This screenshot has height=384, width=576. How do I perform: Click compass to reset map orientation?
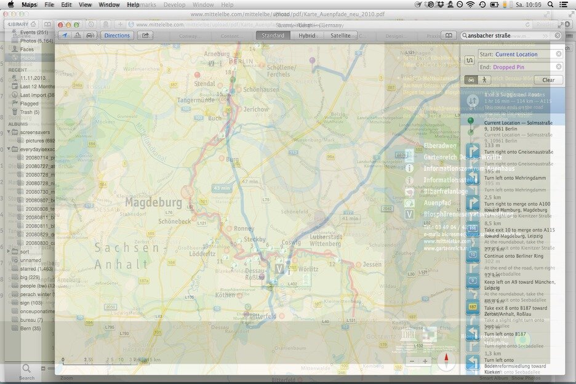pos(446,361)
